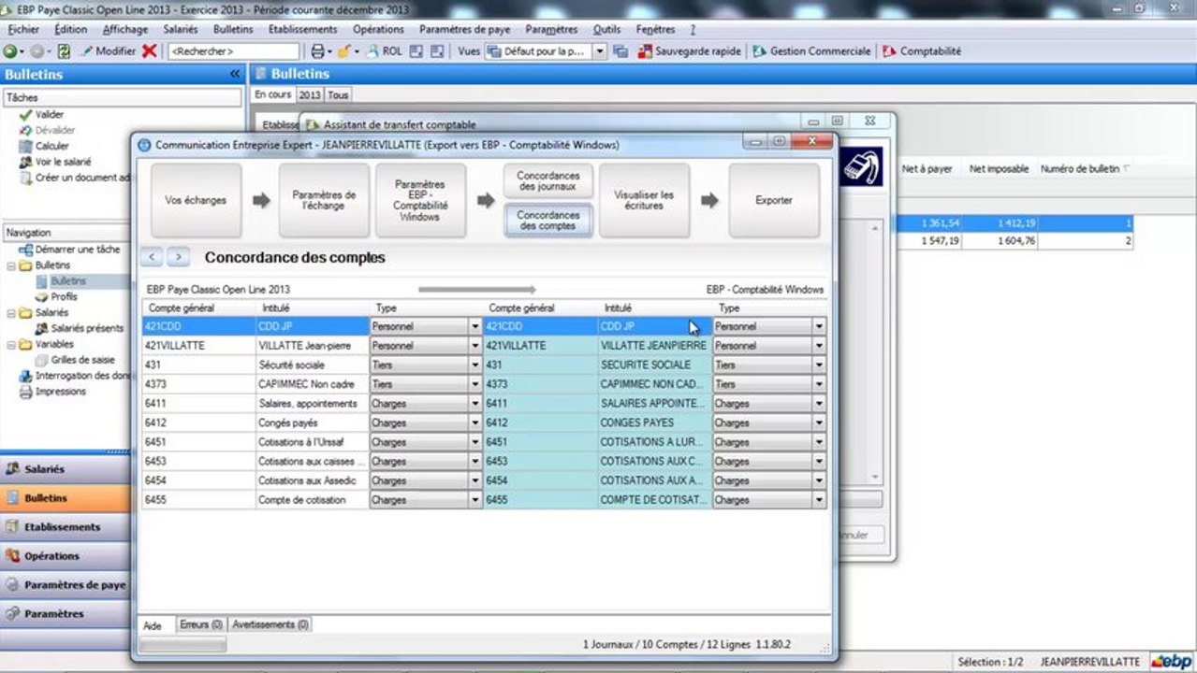The width and height of the screenshot is (1197, 673).
Task: Open right Type dropdown for 421VILLATTE row
Action: tap(819, 346)
